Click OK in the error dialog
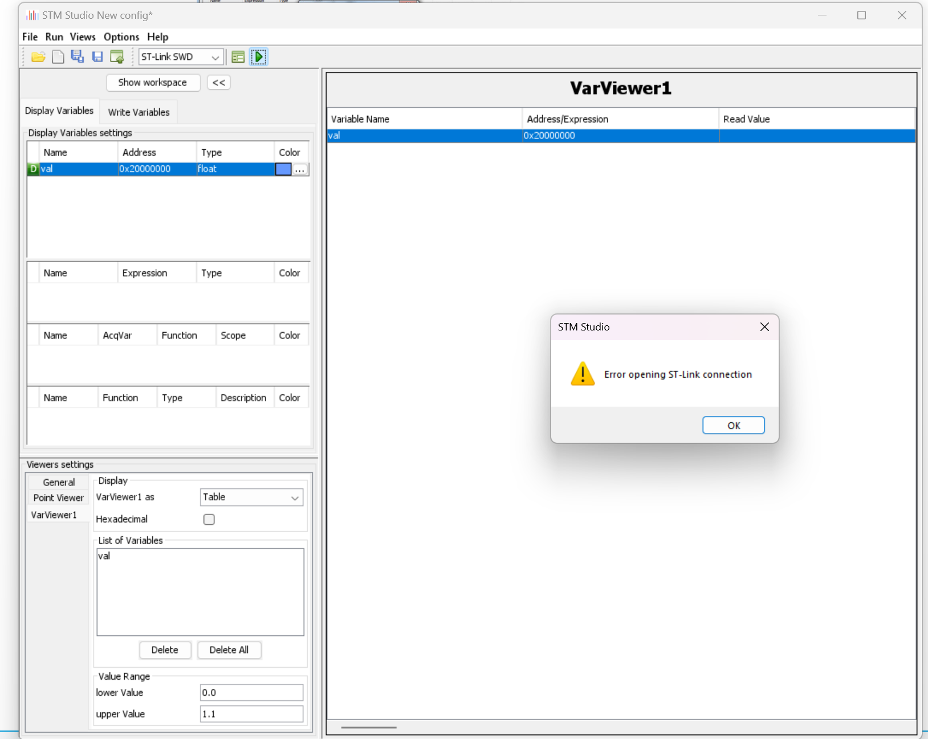928x739 pixels. (x=733, y=425)
